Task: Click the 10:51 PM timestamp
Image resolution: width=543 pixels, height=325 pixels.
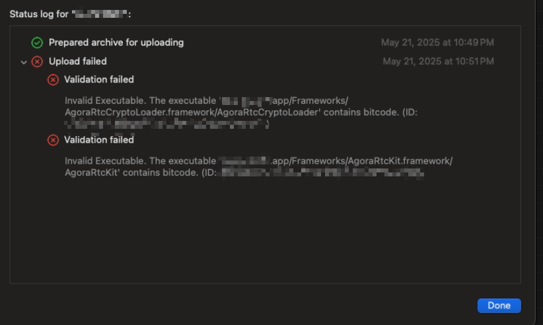Action: pos(439,61)
